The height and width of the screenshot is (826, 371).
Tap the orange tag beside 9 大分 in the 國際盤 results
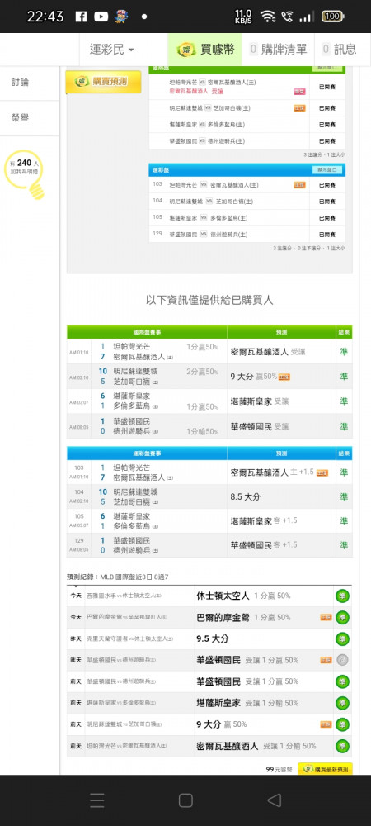click(284, 377)
